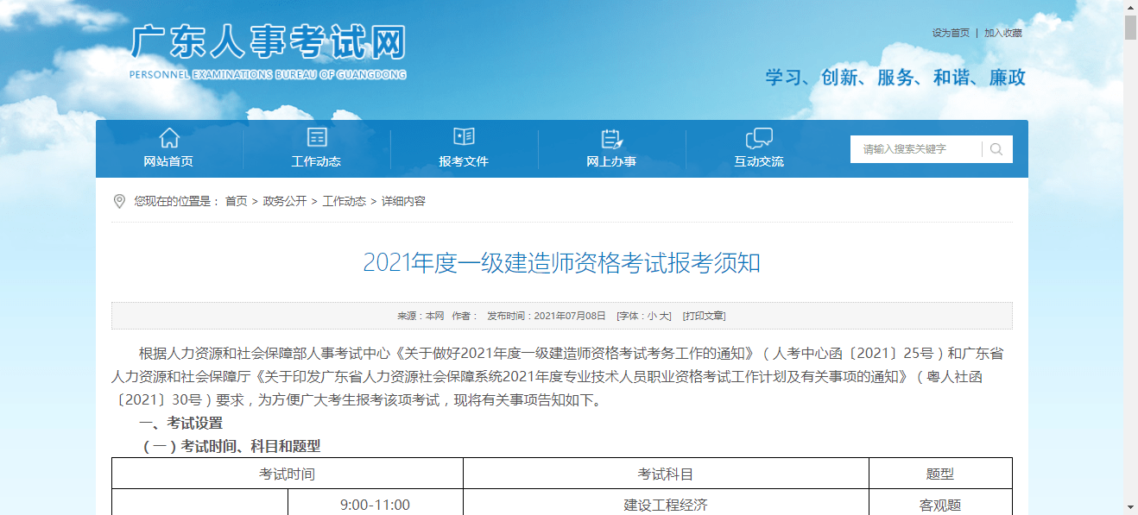Screen dimensions: 1138x515
Task: Click the search magnifier icon
Action: point(997,148)
